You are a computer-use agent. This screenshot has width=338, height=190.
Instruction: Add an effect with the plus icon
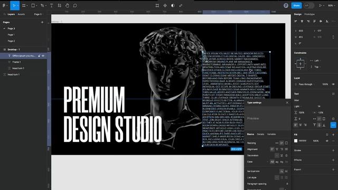(333, 160)
